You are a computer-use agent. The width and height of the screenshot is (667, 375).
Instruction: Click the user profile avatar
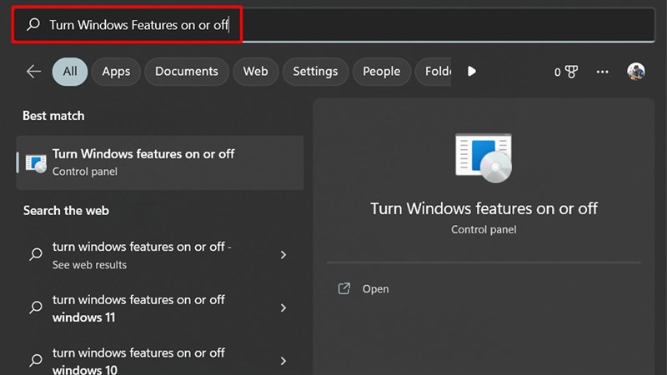point(636,72)
